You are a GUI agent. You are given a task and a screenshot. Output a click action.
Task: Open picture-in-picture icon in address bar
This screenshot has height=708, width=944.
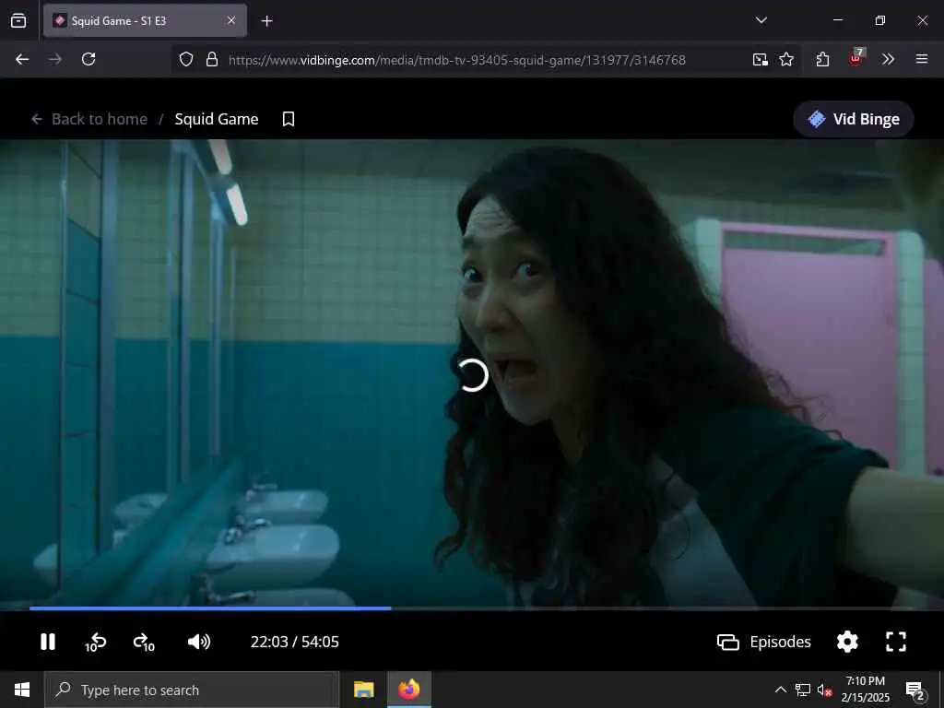(x=761, y=59)
